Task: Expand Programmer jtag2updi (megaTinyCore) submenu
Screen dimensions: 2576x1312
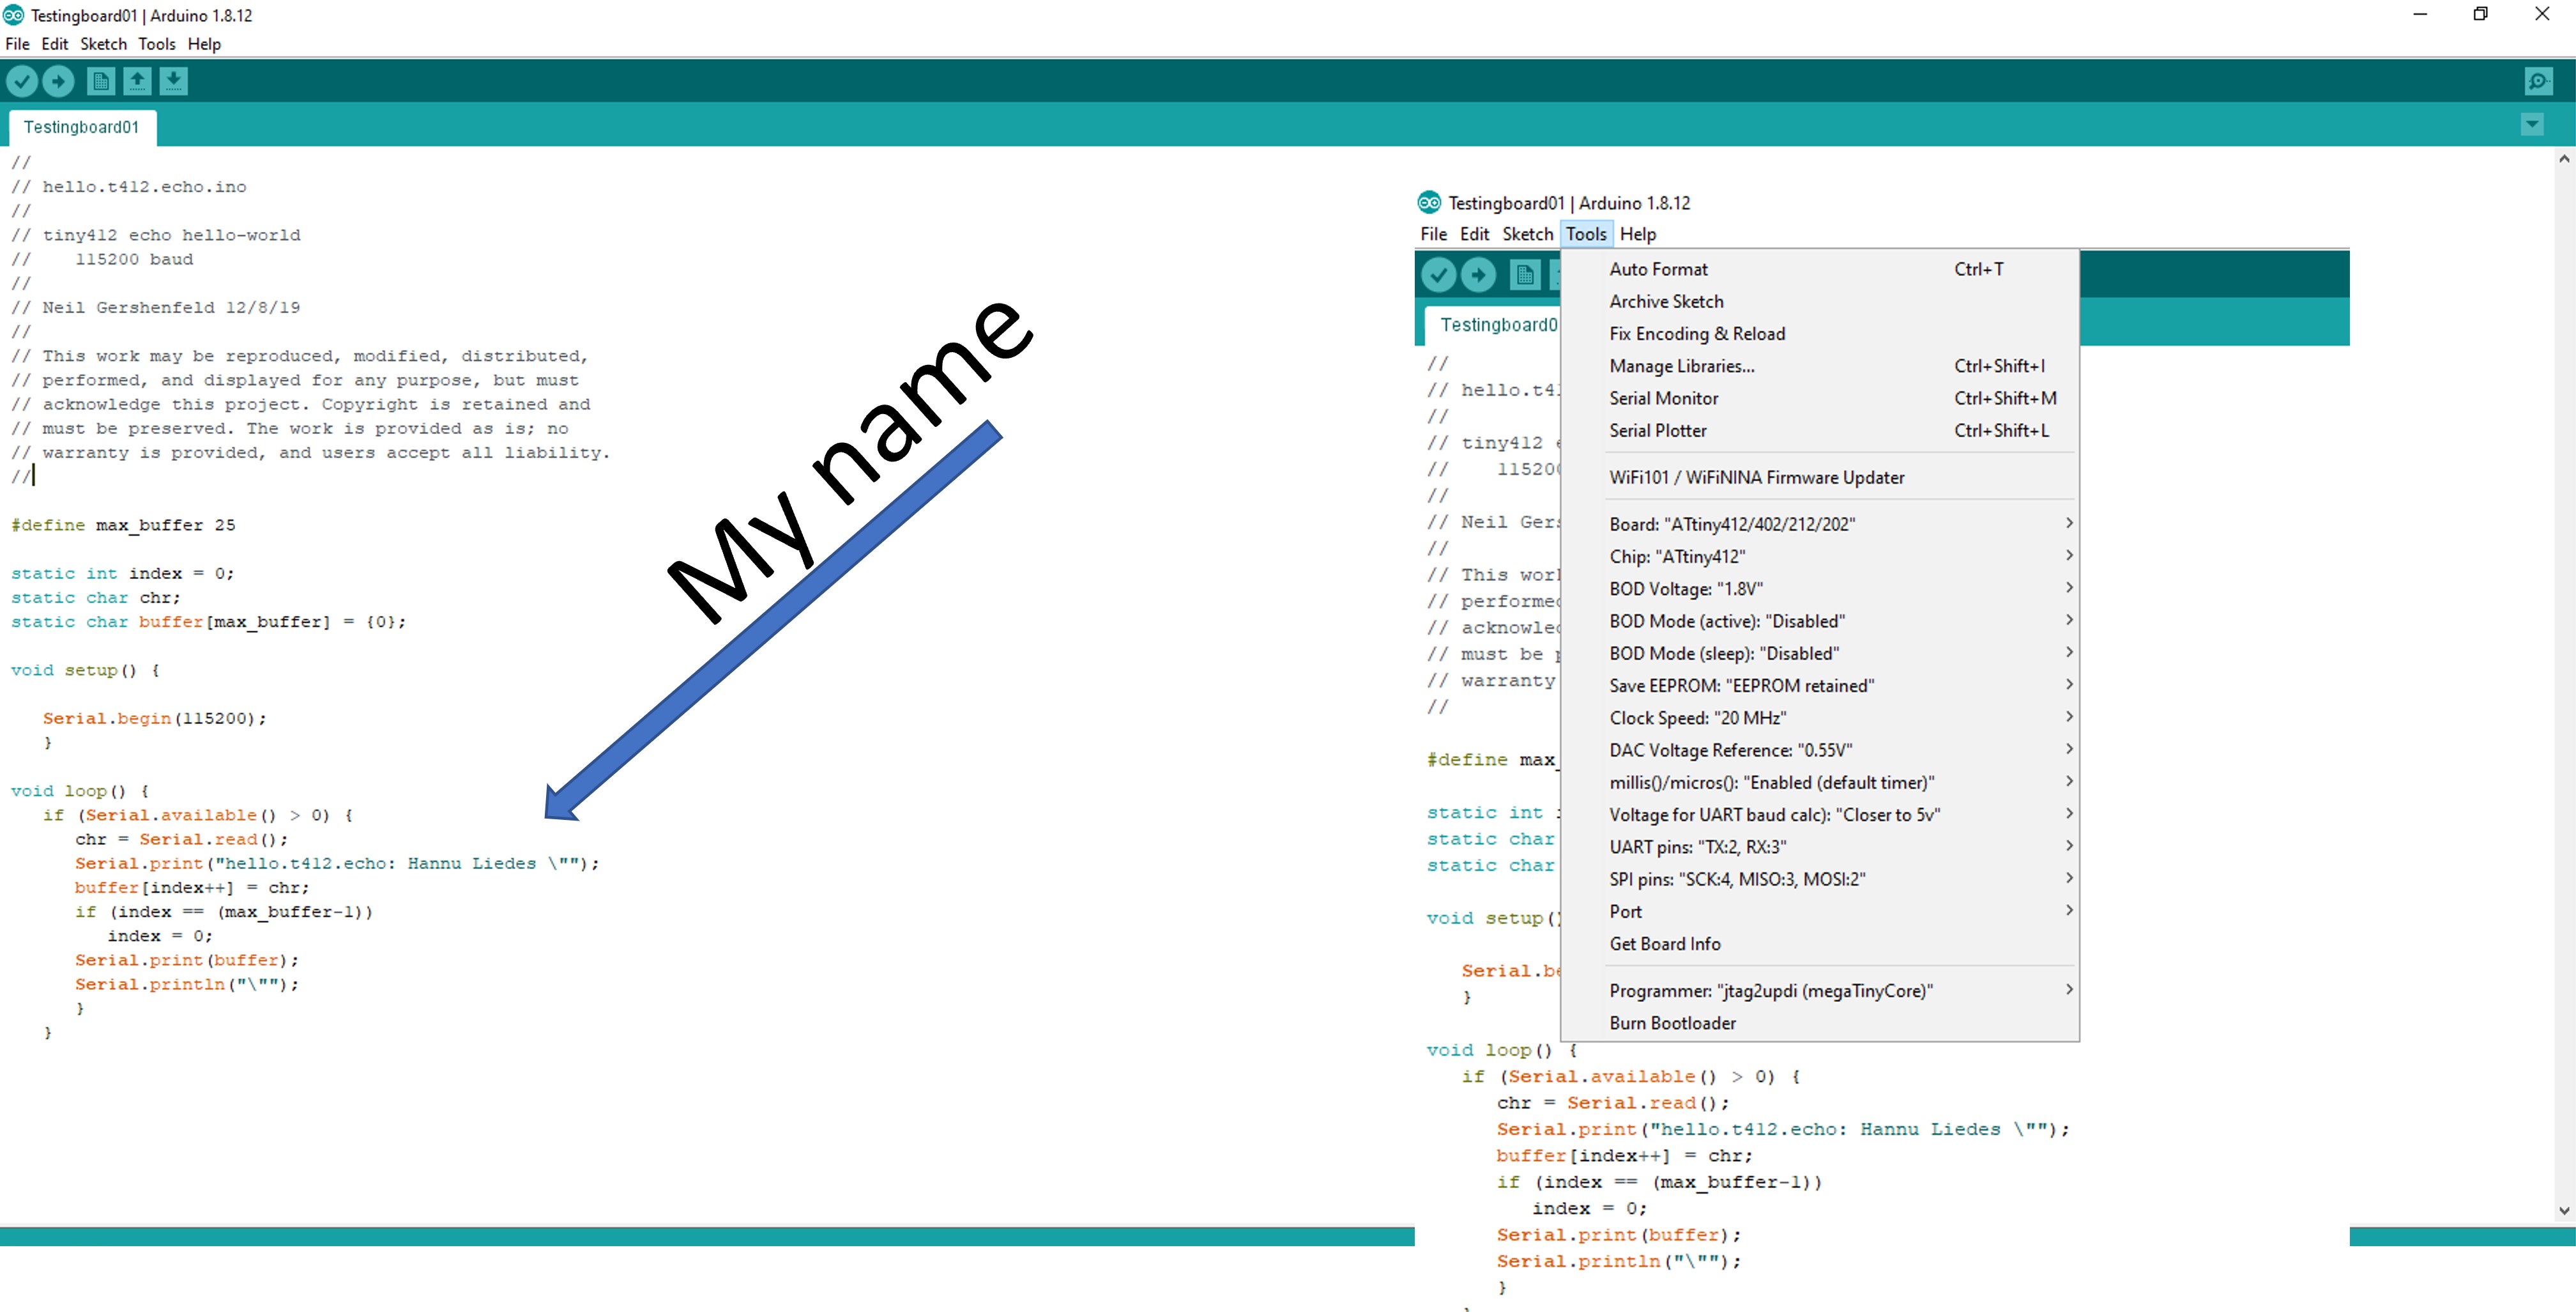Action: 1819,991
